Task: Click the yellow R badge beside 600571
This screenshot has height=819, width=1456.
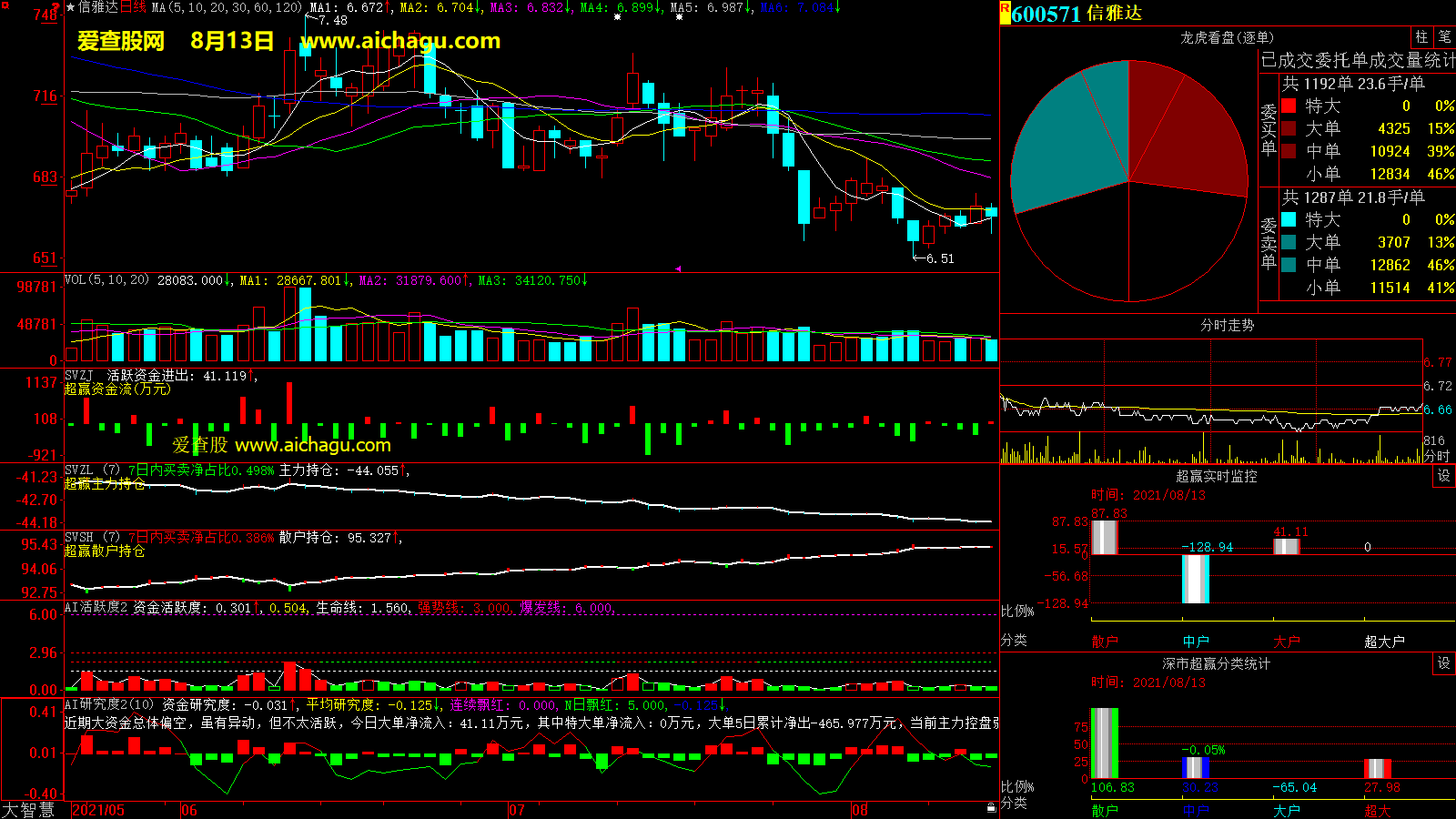Action: pos(1005,9)
